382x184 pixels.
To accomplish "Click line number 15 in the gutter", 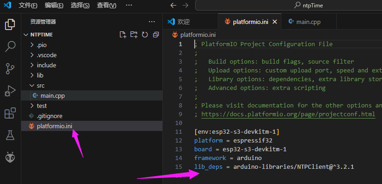I will [x=179, y=167].
